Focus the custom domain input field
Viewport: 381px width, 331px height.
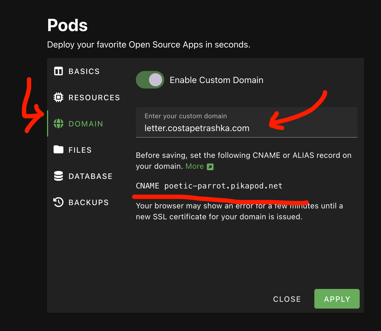pyautogui.click(x=246, y=128)
